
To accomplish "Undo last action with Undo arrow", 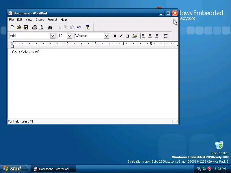I will tap(79, 27).
